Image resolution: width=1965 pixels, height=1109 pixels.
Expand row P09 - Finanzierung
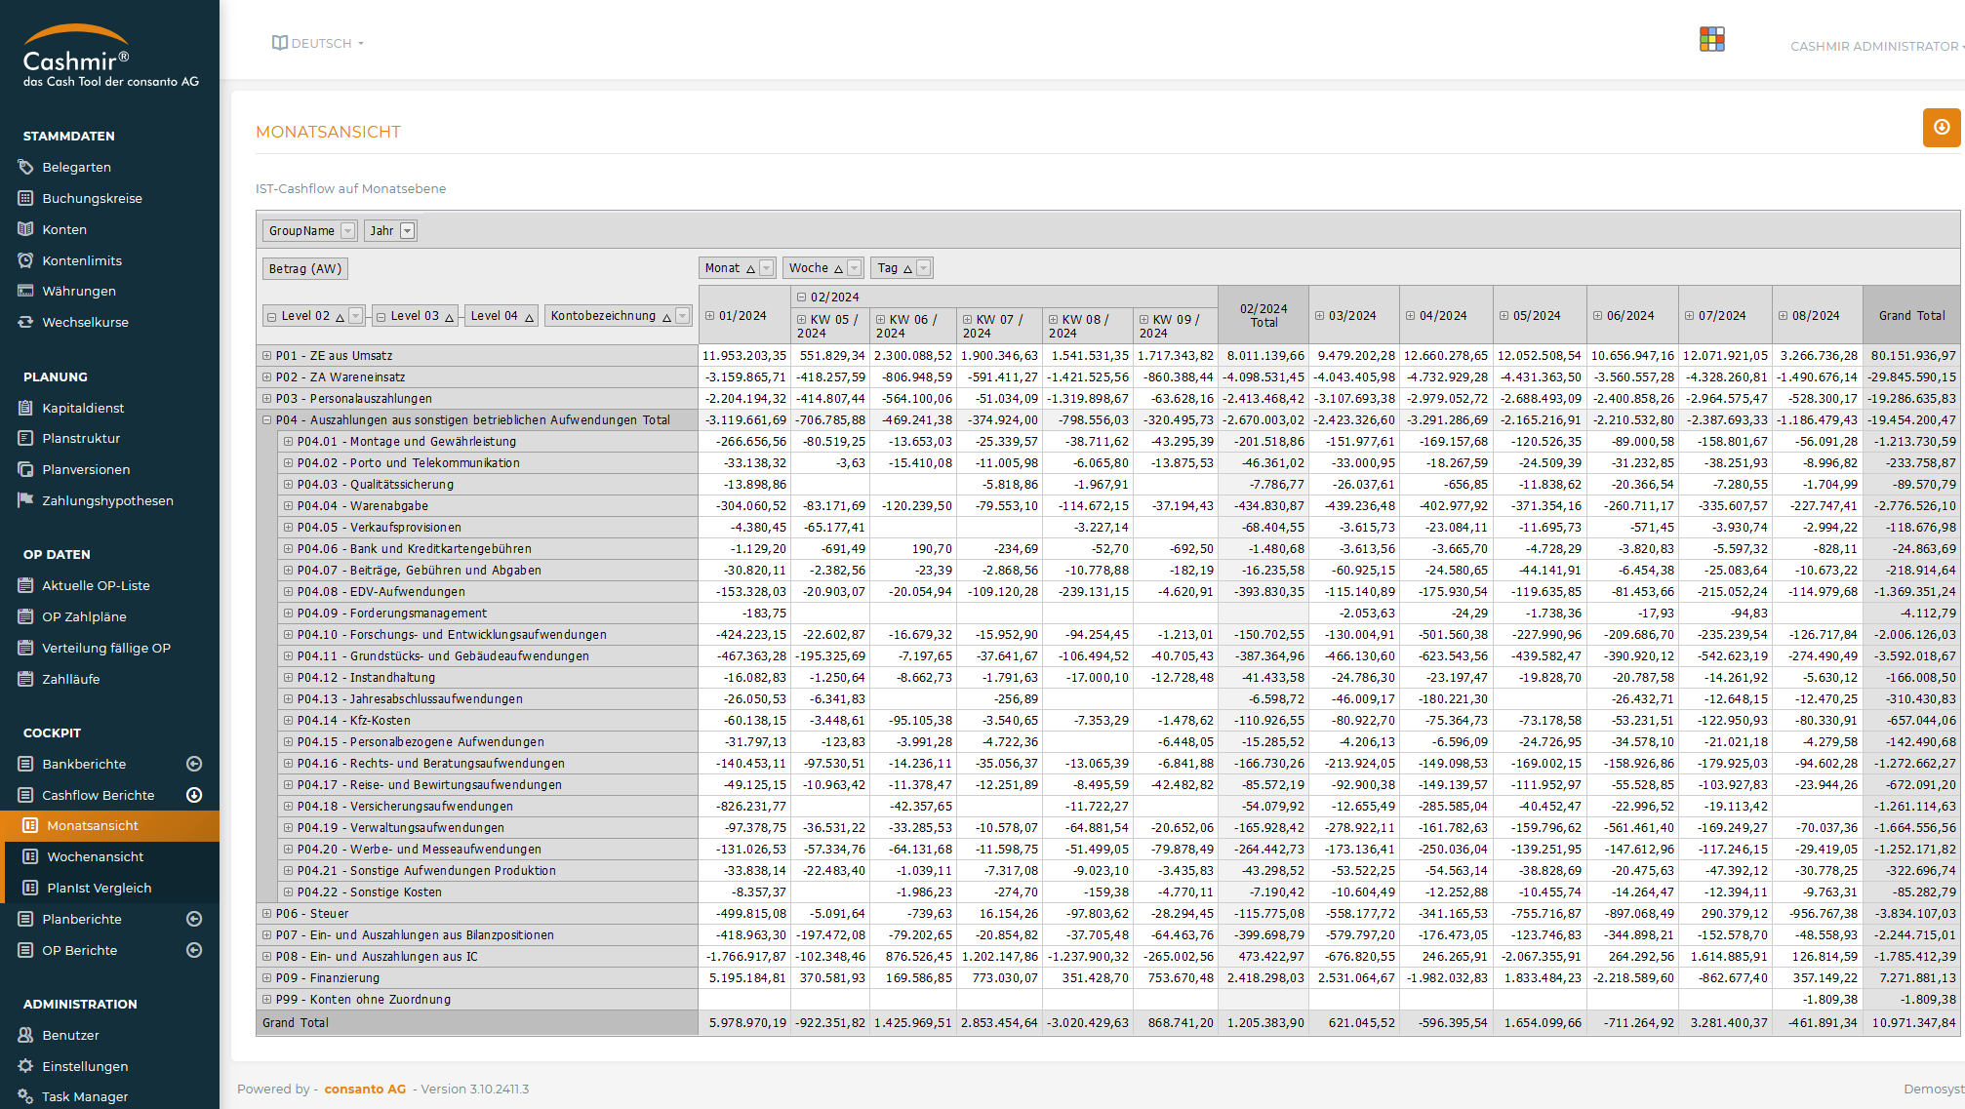(x=266, y=978)
